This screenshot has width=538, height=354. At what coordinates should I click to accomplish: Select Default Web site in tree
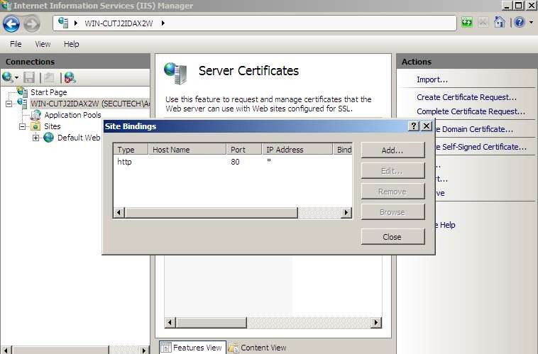click(79, 138)
